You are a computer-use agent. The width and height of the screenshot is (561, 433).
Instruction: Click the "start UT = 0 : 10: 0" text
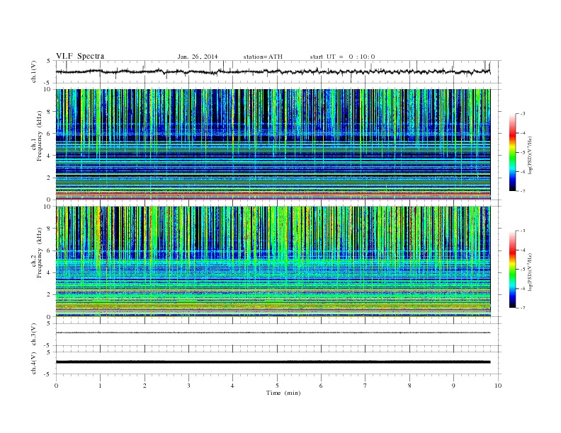tap(342, 57)
